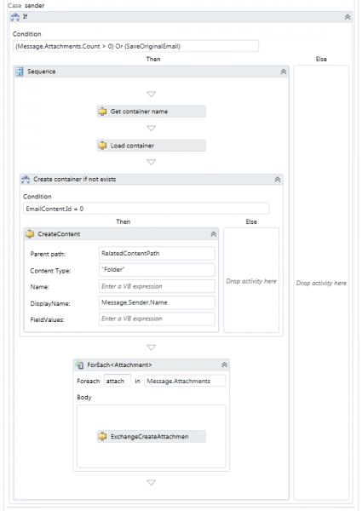
Task: Click the Foreach 'attach' variable field
Action: (118, 381)
